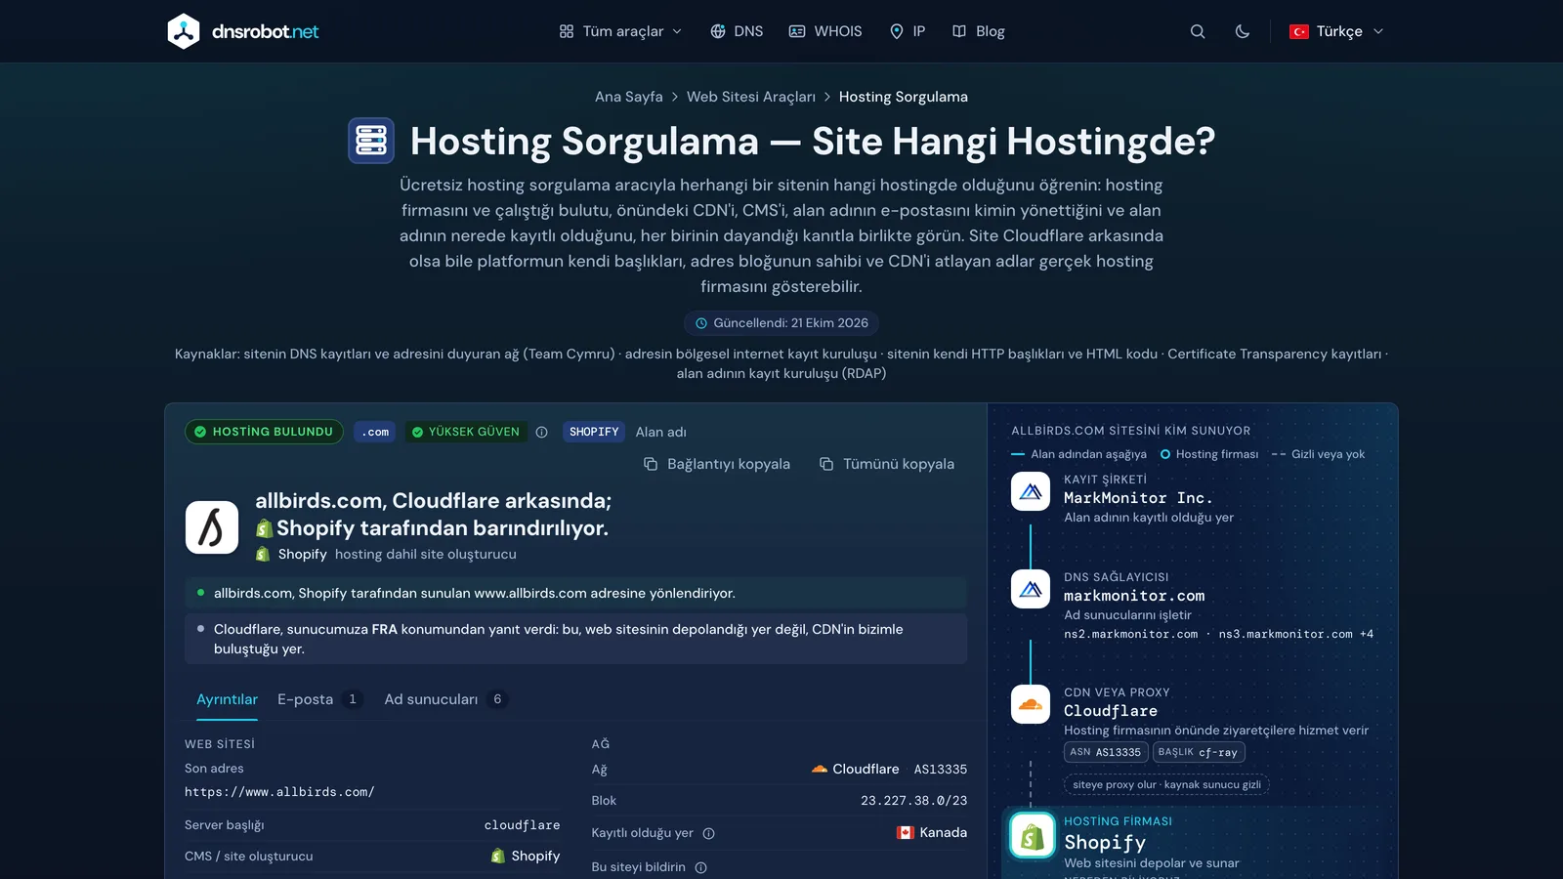Expand the Tüm araçlar menu

pyautogui.click(x=620, y=31)
